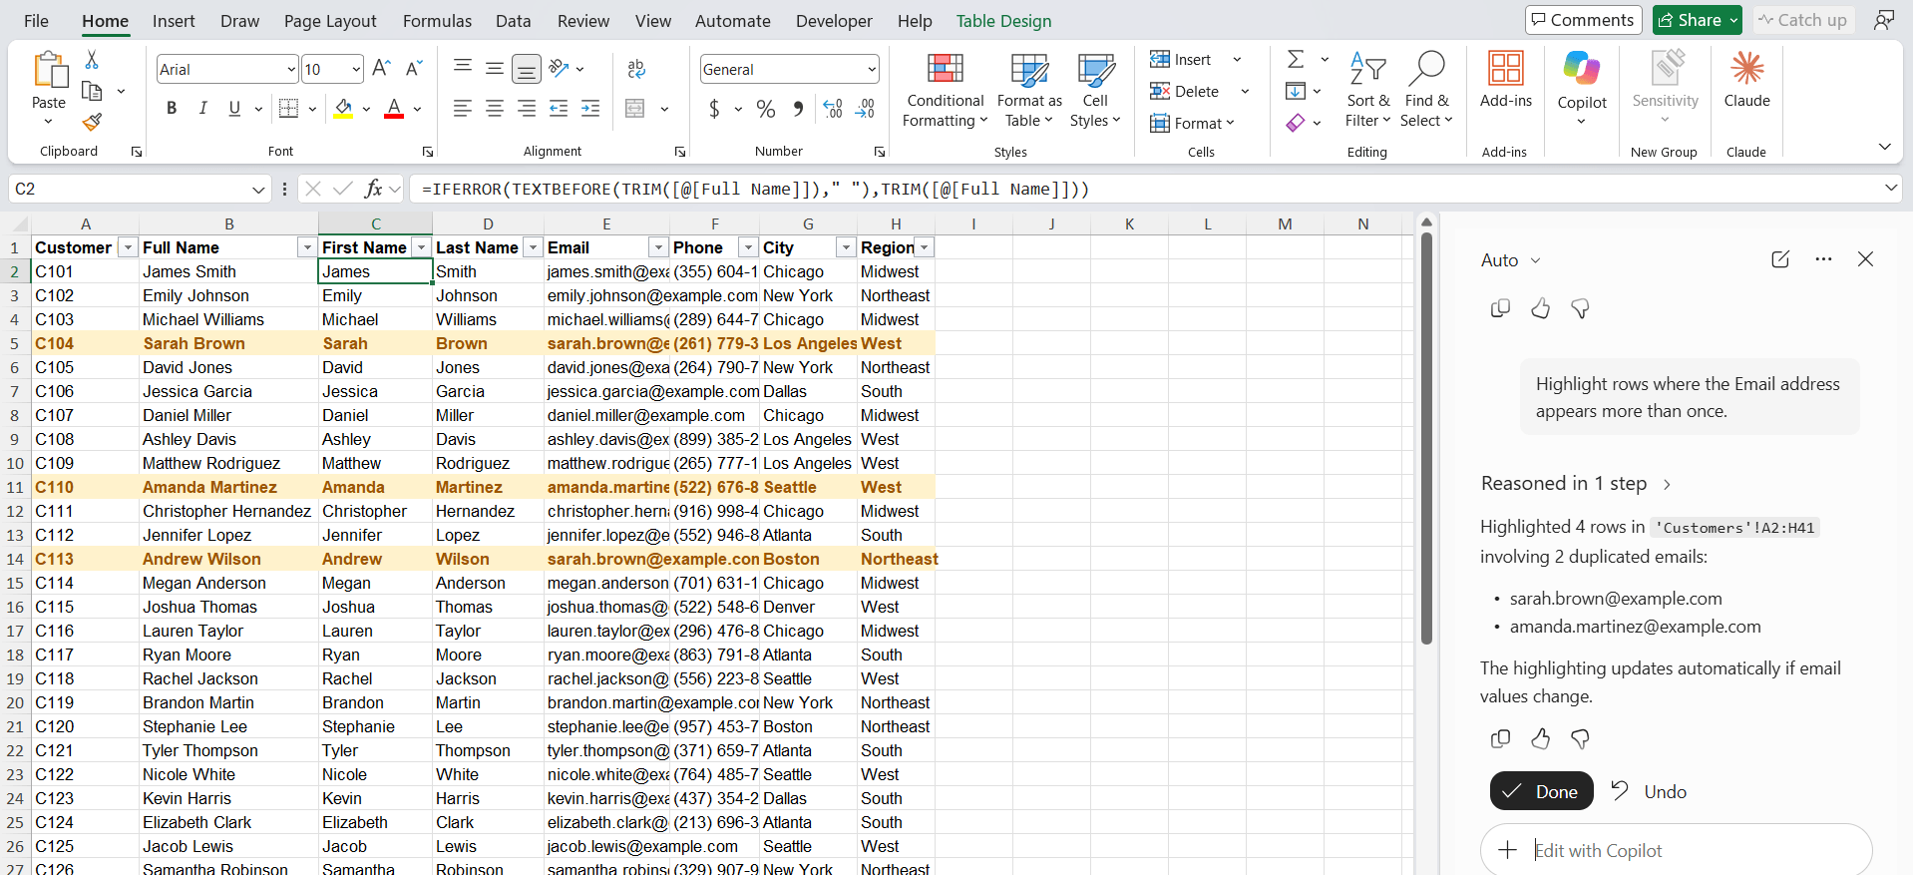Apply Accounting Number Format dollar icon
Viewport: 1913px width, 875px height.
click(x=714, y=108)
